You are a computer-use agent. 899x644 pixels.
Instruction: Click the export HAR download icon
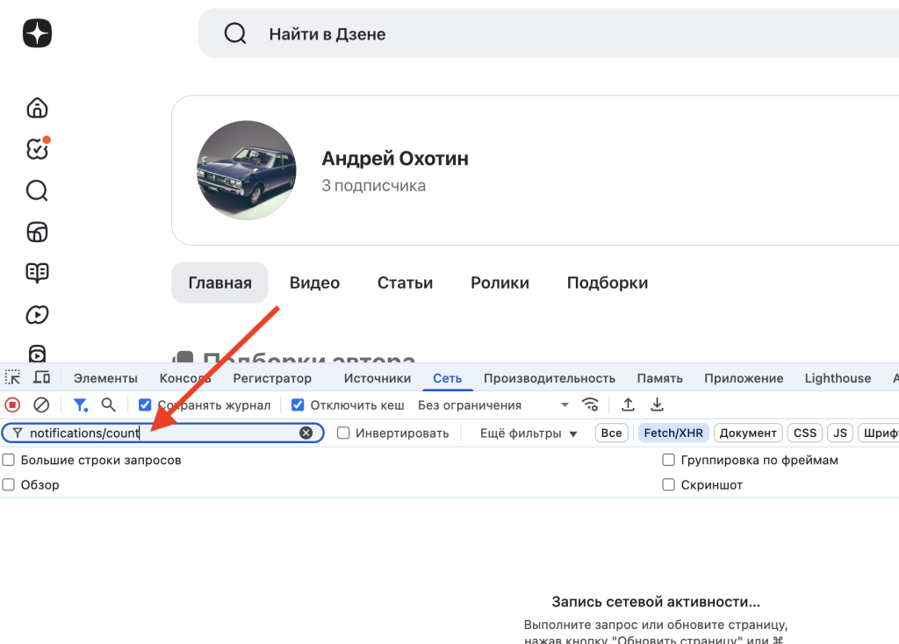[x=657, y=405]
